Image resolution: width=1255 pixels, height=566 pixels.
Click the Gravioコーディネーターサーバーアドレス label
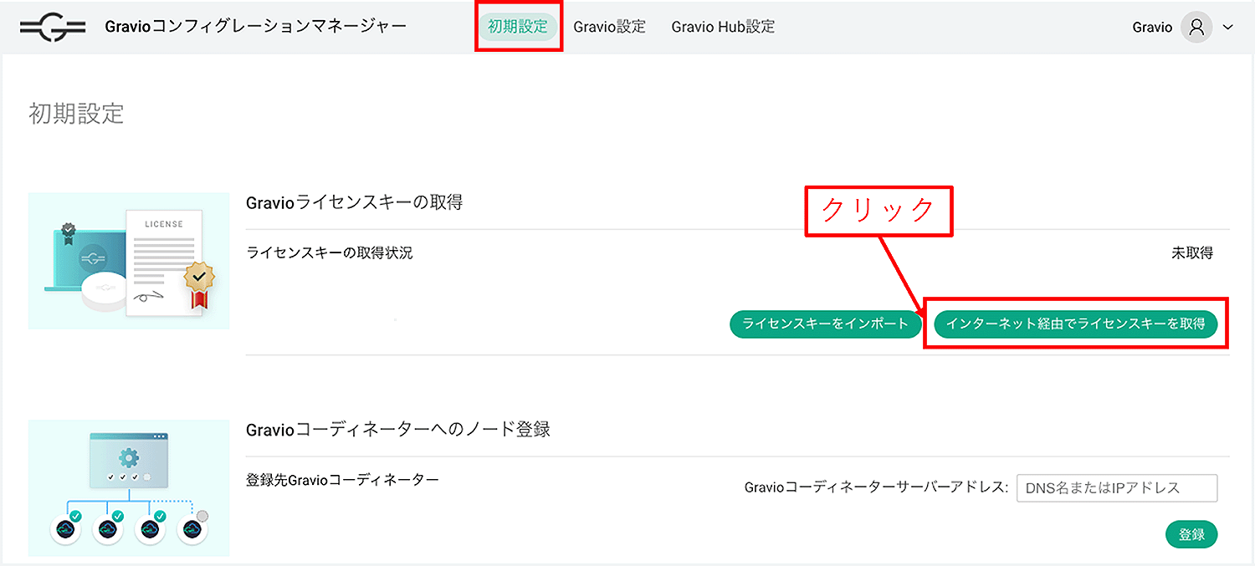(x=877, y=487)
